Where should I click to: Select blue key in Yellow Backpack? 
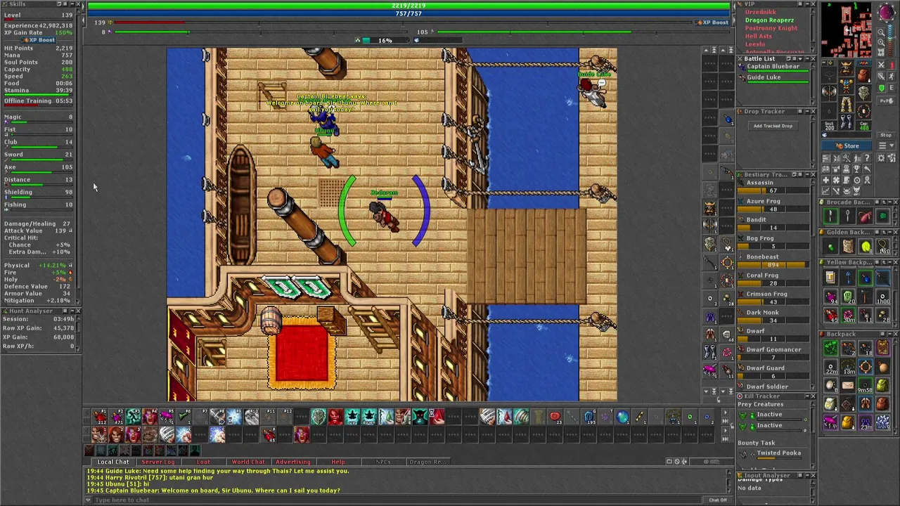tap(849, 277)
